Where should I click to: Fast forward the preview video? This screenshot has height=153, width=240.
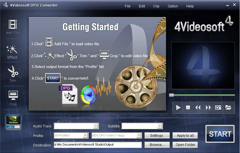[x=208, y=107]
